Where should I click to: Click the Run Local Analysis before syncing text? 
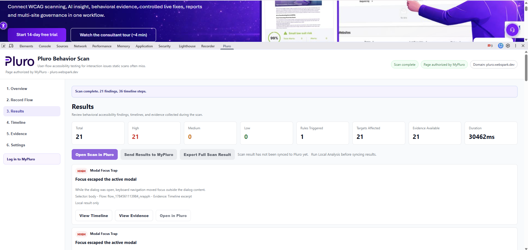coord(344,155)
